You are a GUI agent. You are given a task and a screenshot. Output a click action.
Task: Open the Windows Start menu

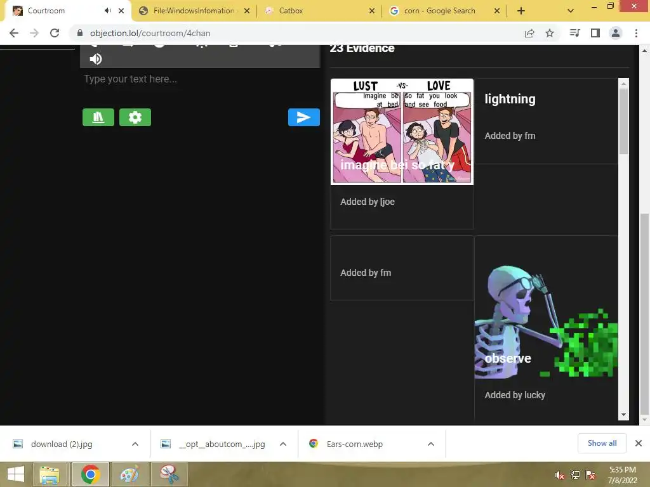(x=16, y=474)
